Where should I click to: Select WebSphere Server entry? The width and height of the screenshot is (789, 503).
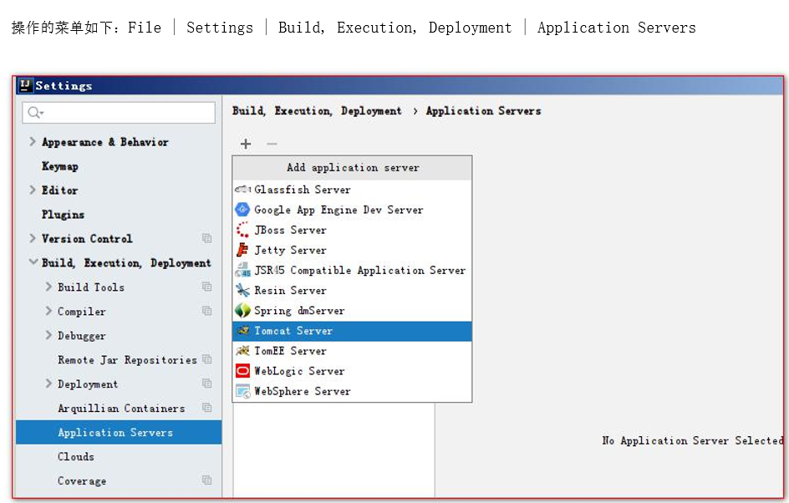click(352, 391)
